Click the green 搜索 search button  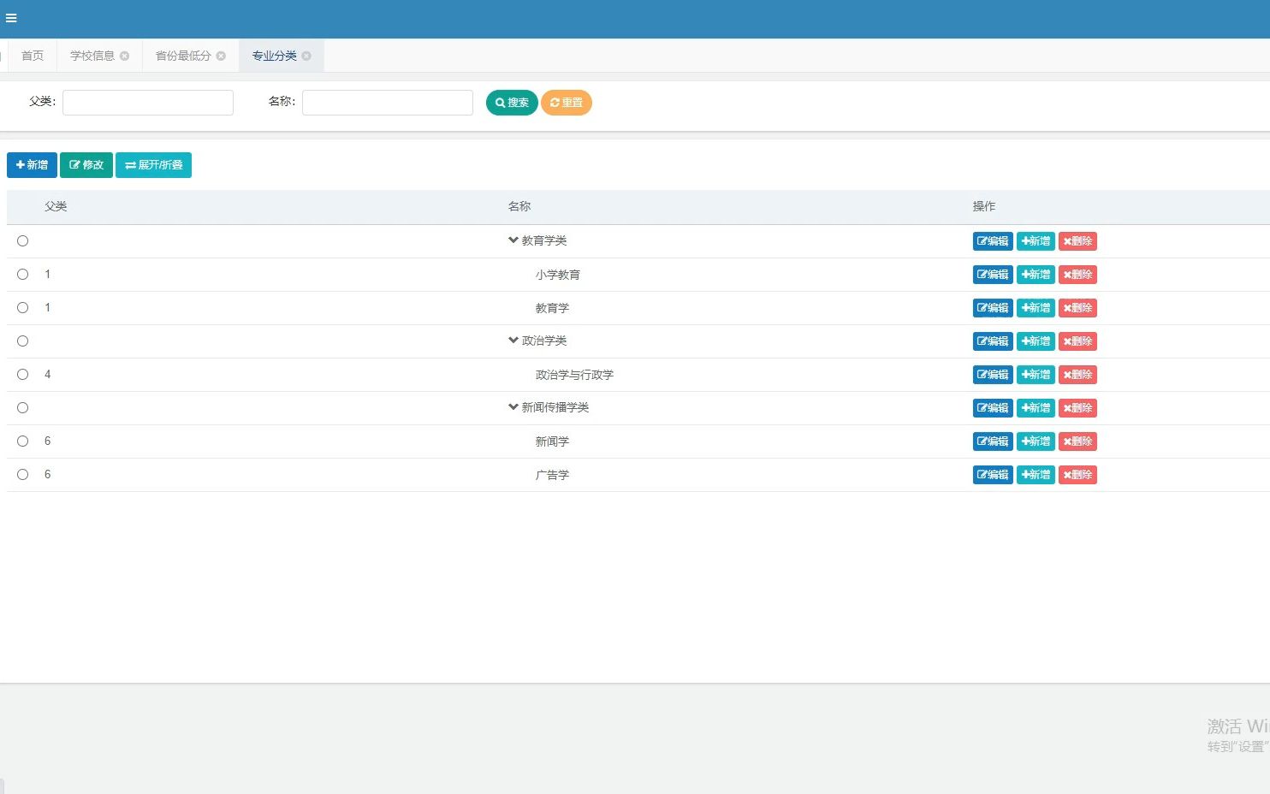[512, 103]
